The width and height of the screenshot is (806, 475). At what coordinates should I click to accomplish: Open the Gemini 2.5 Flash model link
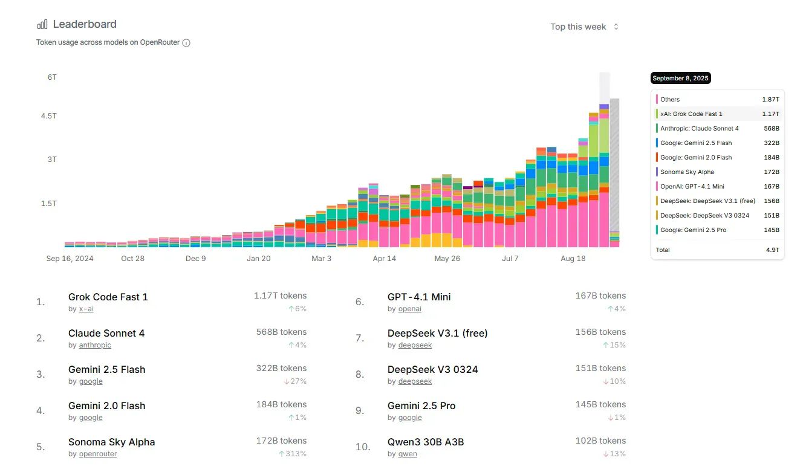107,369
